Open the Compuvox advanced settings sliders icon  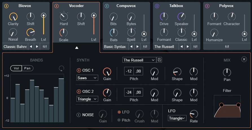click(145, 47)
